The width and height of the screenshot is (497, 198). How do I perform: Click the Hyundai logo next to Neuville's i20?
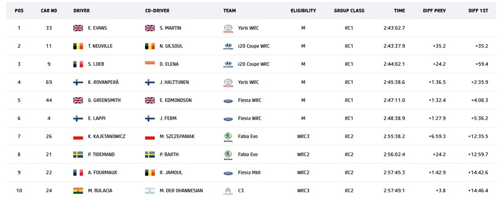click(228, 46)
